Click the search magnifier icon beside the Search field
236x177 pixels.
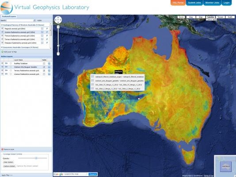[34, 20]
